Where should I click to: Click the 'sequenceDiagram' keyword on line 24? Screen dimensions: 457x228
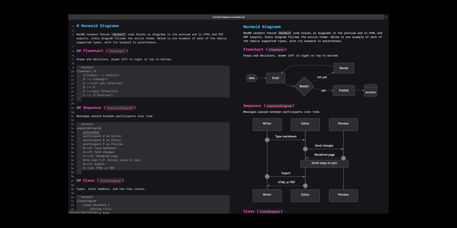[x=89, y=128]
